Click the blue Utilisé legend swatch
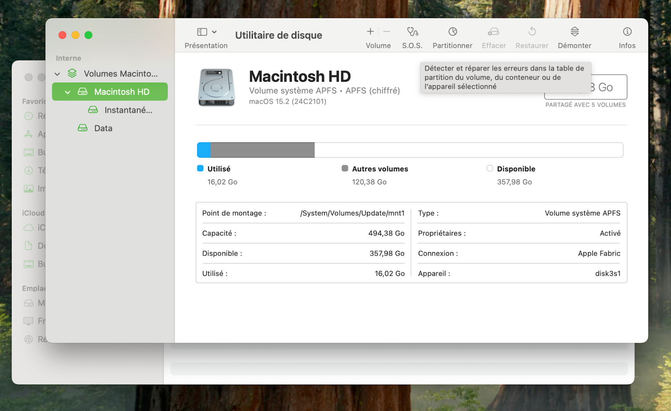Viewport: 671px width, 411px height. pyautogui.click(x=200, y=168)
